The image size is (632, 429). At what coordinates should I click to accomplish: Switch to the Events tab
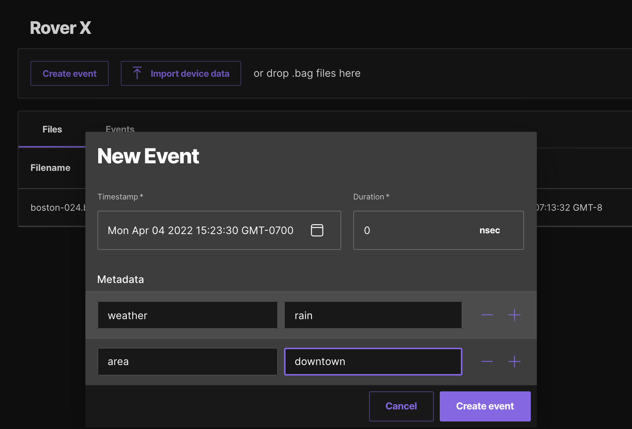point(120,129)
